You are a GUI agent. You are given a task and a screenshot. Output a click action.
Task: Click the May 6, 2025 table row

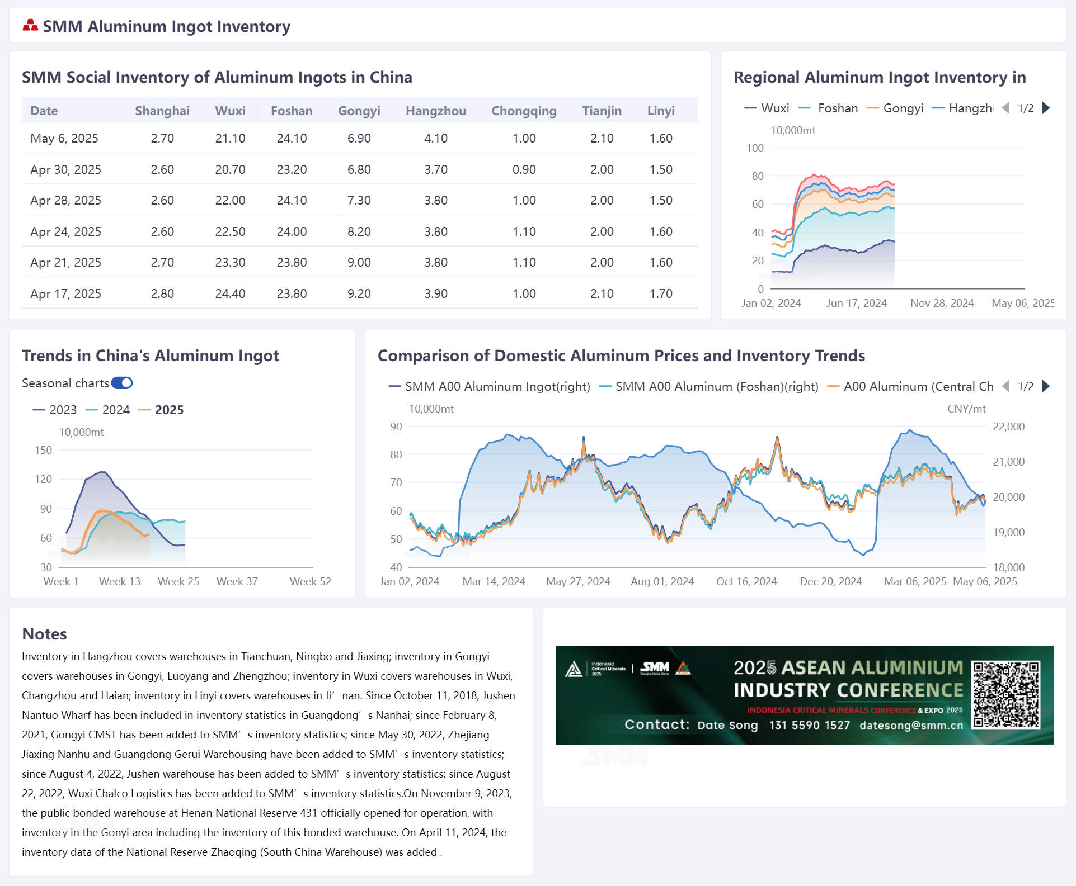(360, 138)
